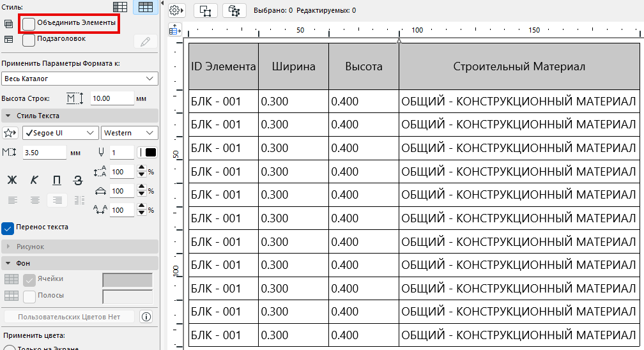Click the column marker triangle on ruler
This screenshot has height=350, width=644.
coord(399,41)
